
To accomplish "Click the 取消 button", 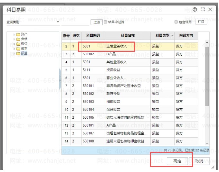I will (199, 161).
